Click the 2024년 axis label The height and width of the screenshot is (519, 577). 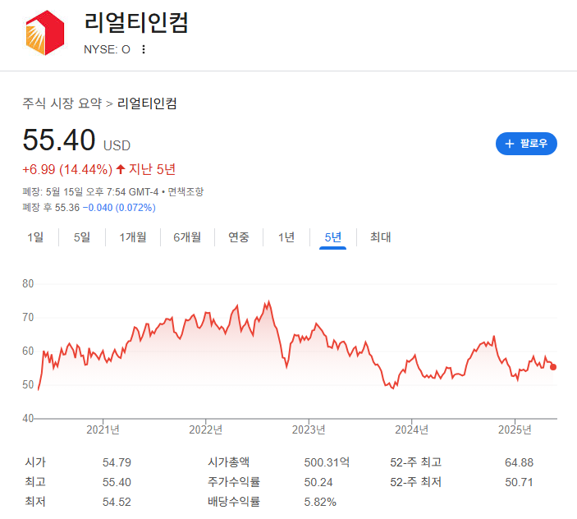click(411, 429)
